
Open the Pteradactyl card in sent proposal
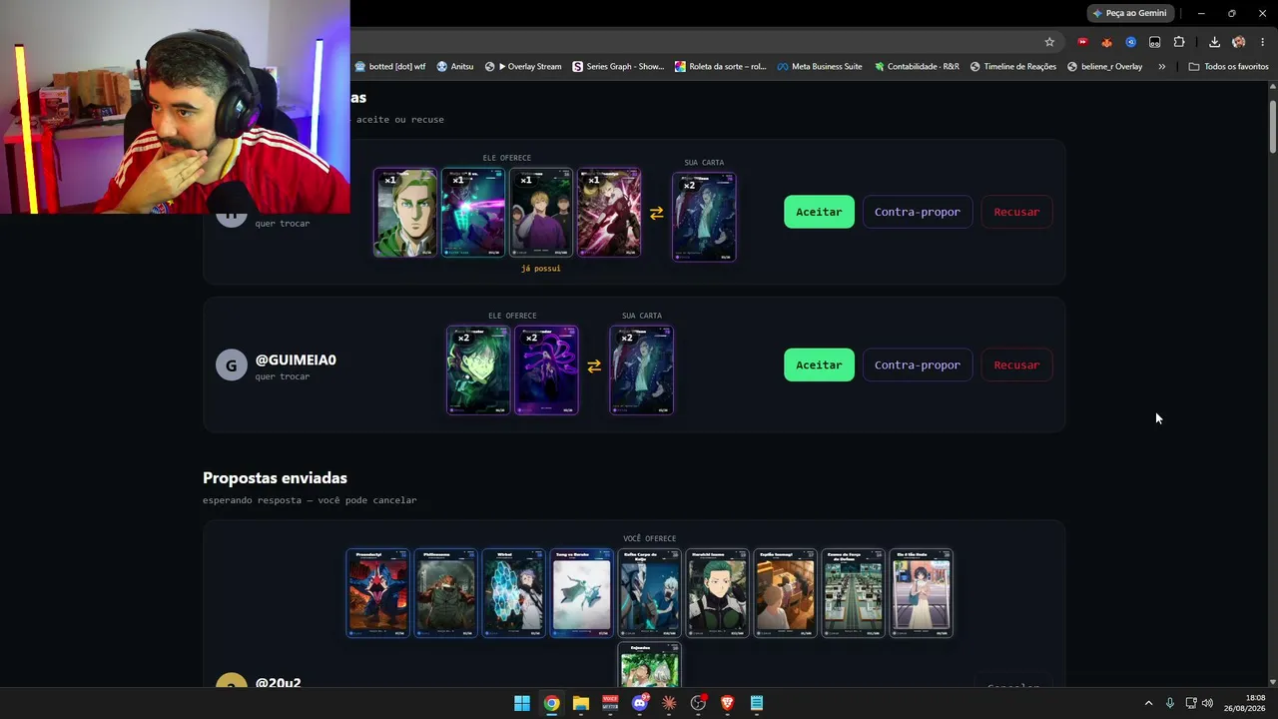[x=377, y=592]
